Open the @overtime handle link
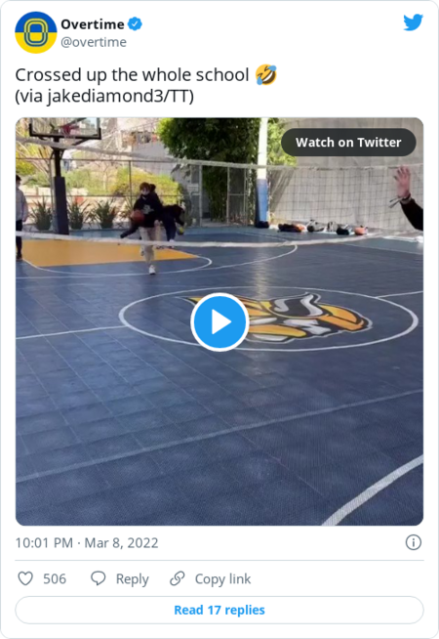 (x=94, y=42)
